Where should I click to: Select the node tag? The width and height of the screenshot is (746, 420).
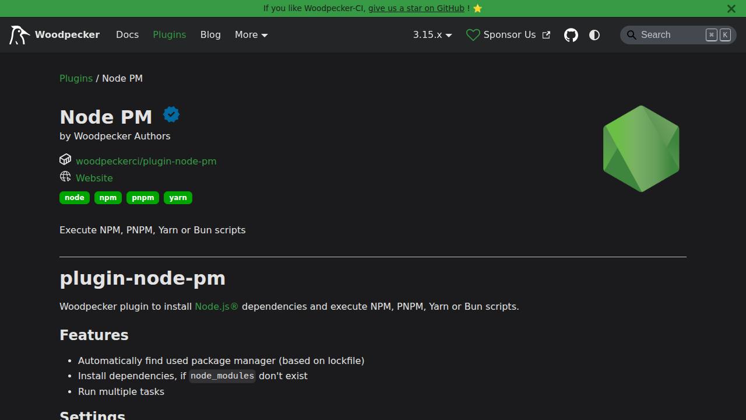[x=75, y=198]
